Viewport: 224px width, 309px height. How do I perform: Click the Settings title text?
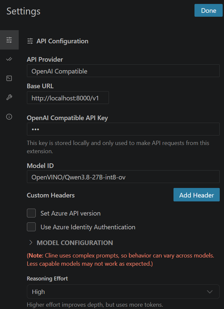(23, 11)
